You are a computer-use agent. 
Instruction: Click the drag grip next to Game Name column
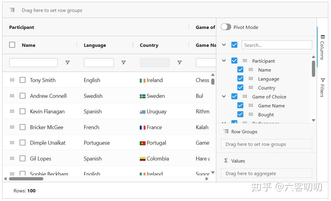click(x=251, y=106)
